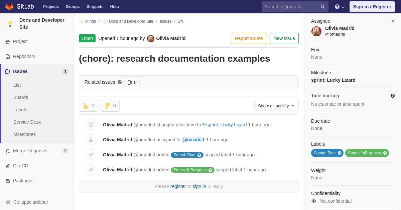401x210 pixels.
Task: Follow the %sprint: Lucky Lizard milestone link
Action: pos(225,125)
